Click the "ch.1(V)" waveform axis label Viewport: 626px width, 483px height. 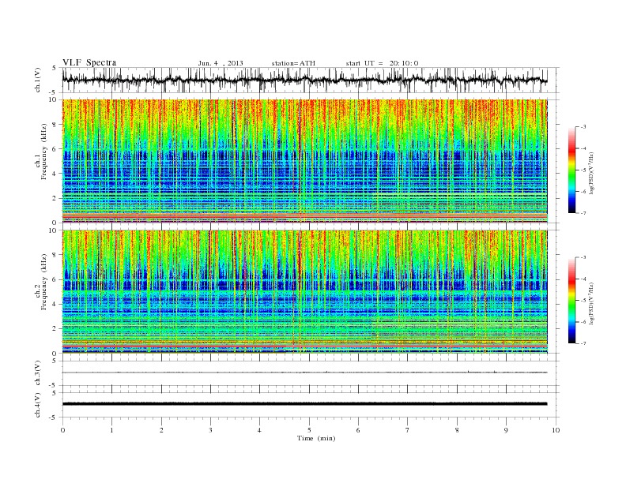point(38,80)
